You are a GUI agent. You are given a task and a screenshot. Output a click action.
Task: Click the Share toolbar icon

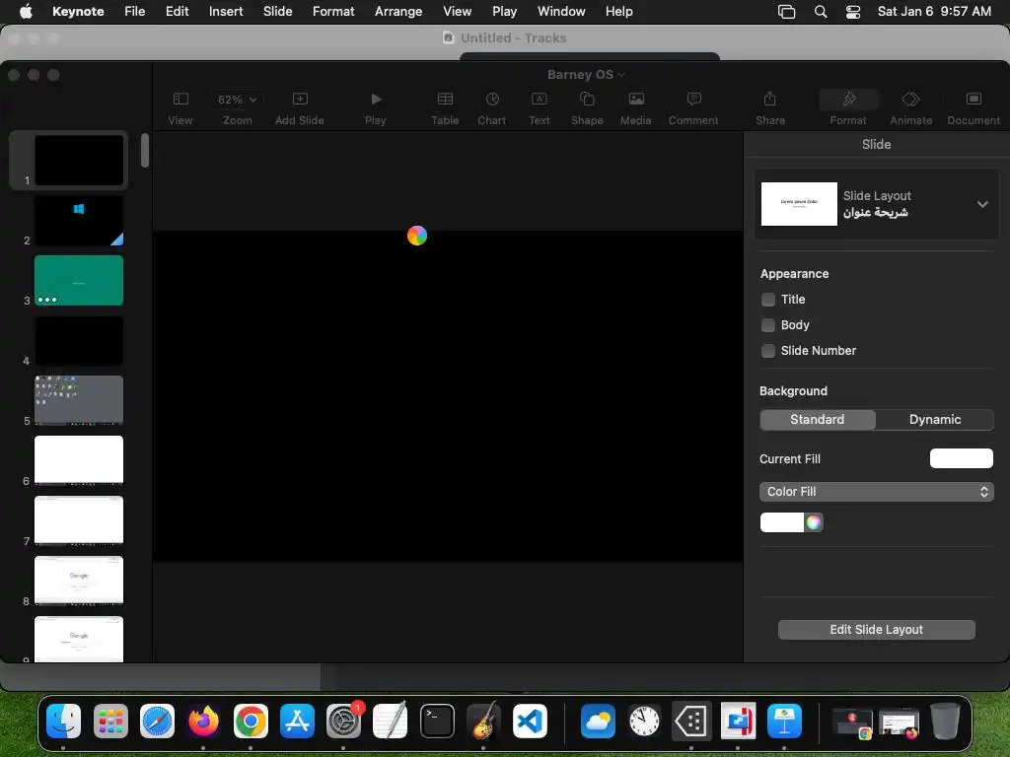tap(769, 100)
